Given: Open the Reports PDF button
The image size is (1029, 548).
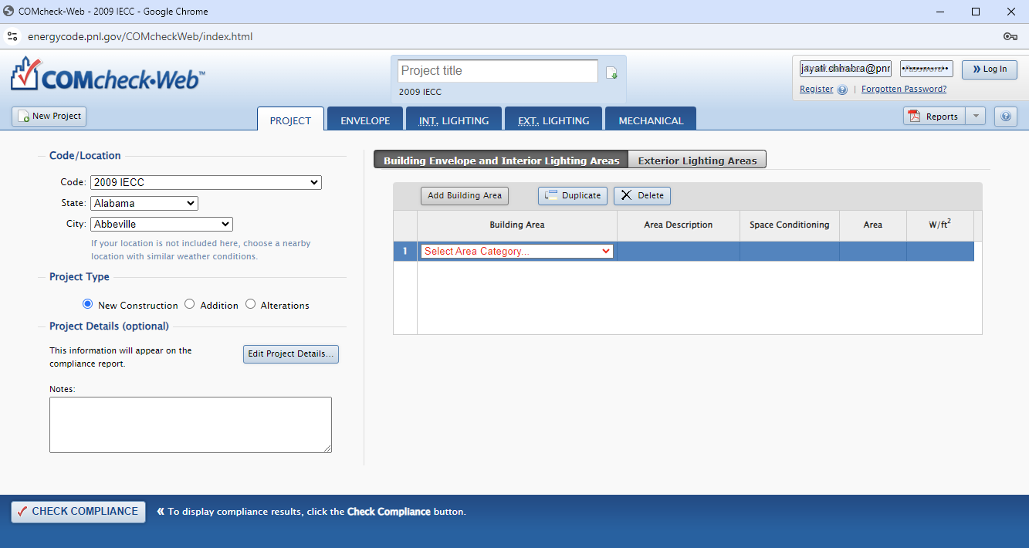Looking at the screenshot, I should (x=933, y=117).
